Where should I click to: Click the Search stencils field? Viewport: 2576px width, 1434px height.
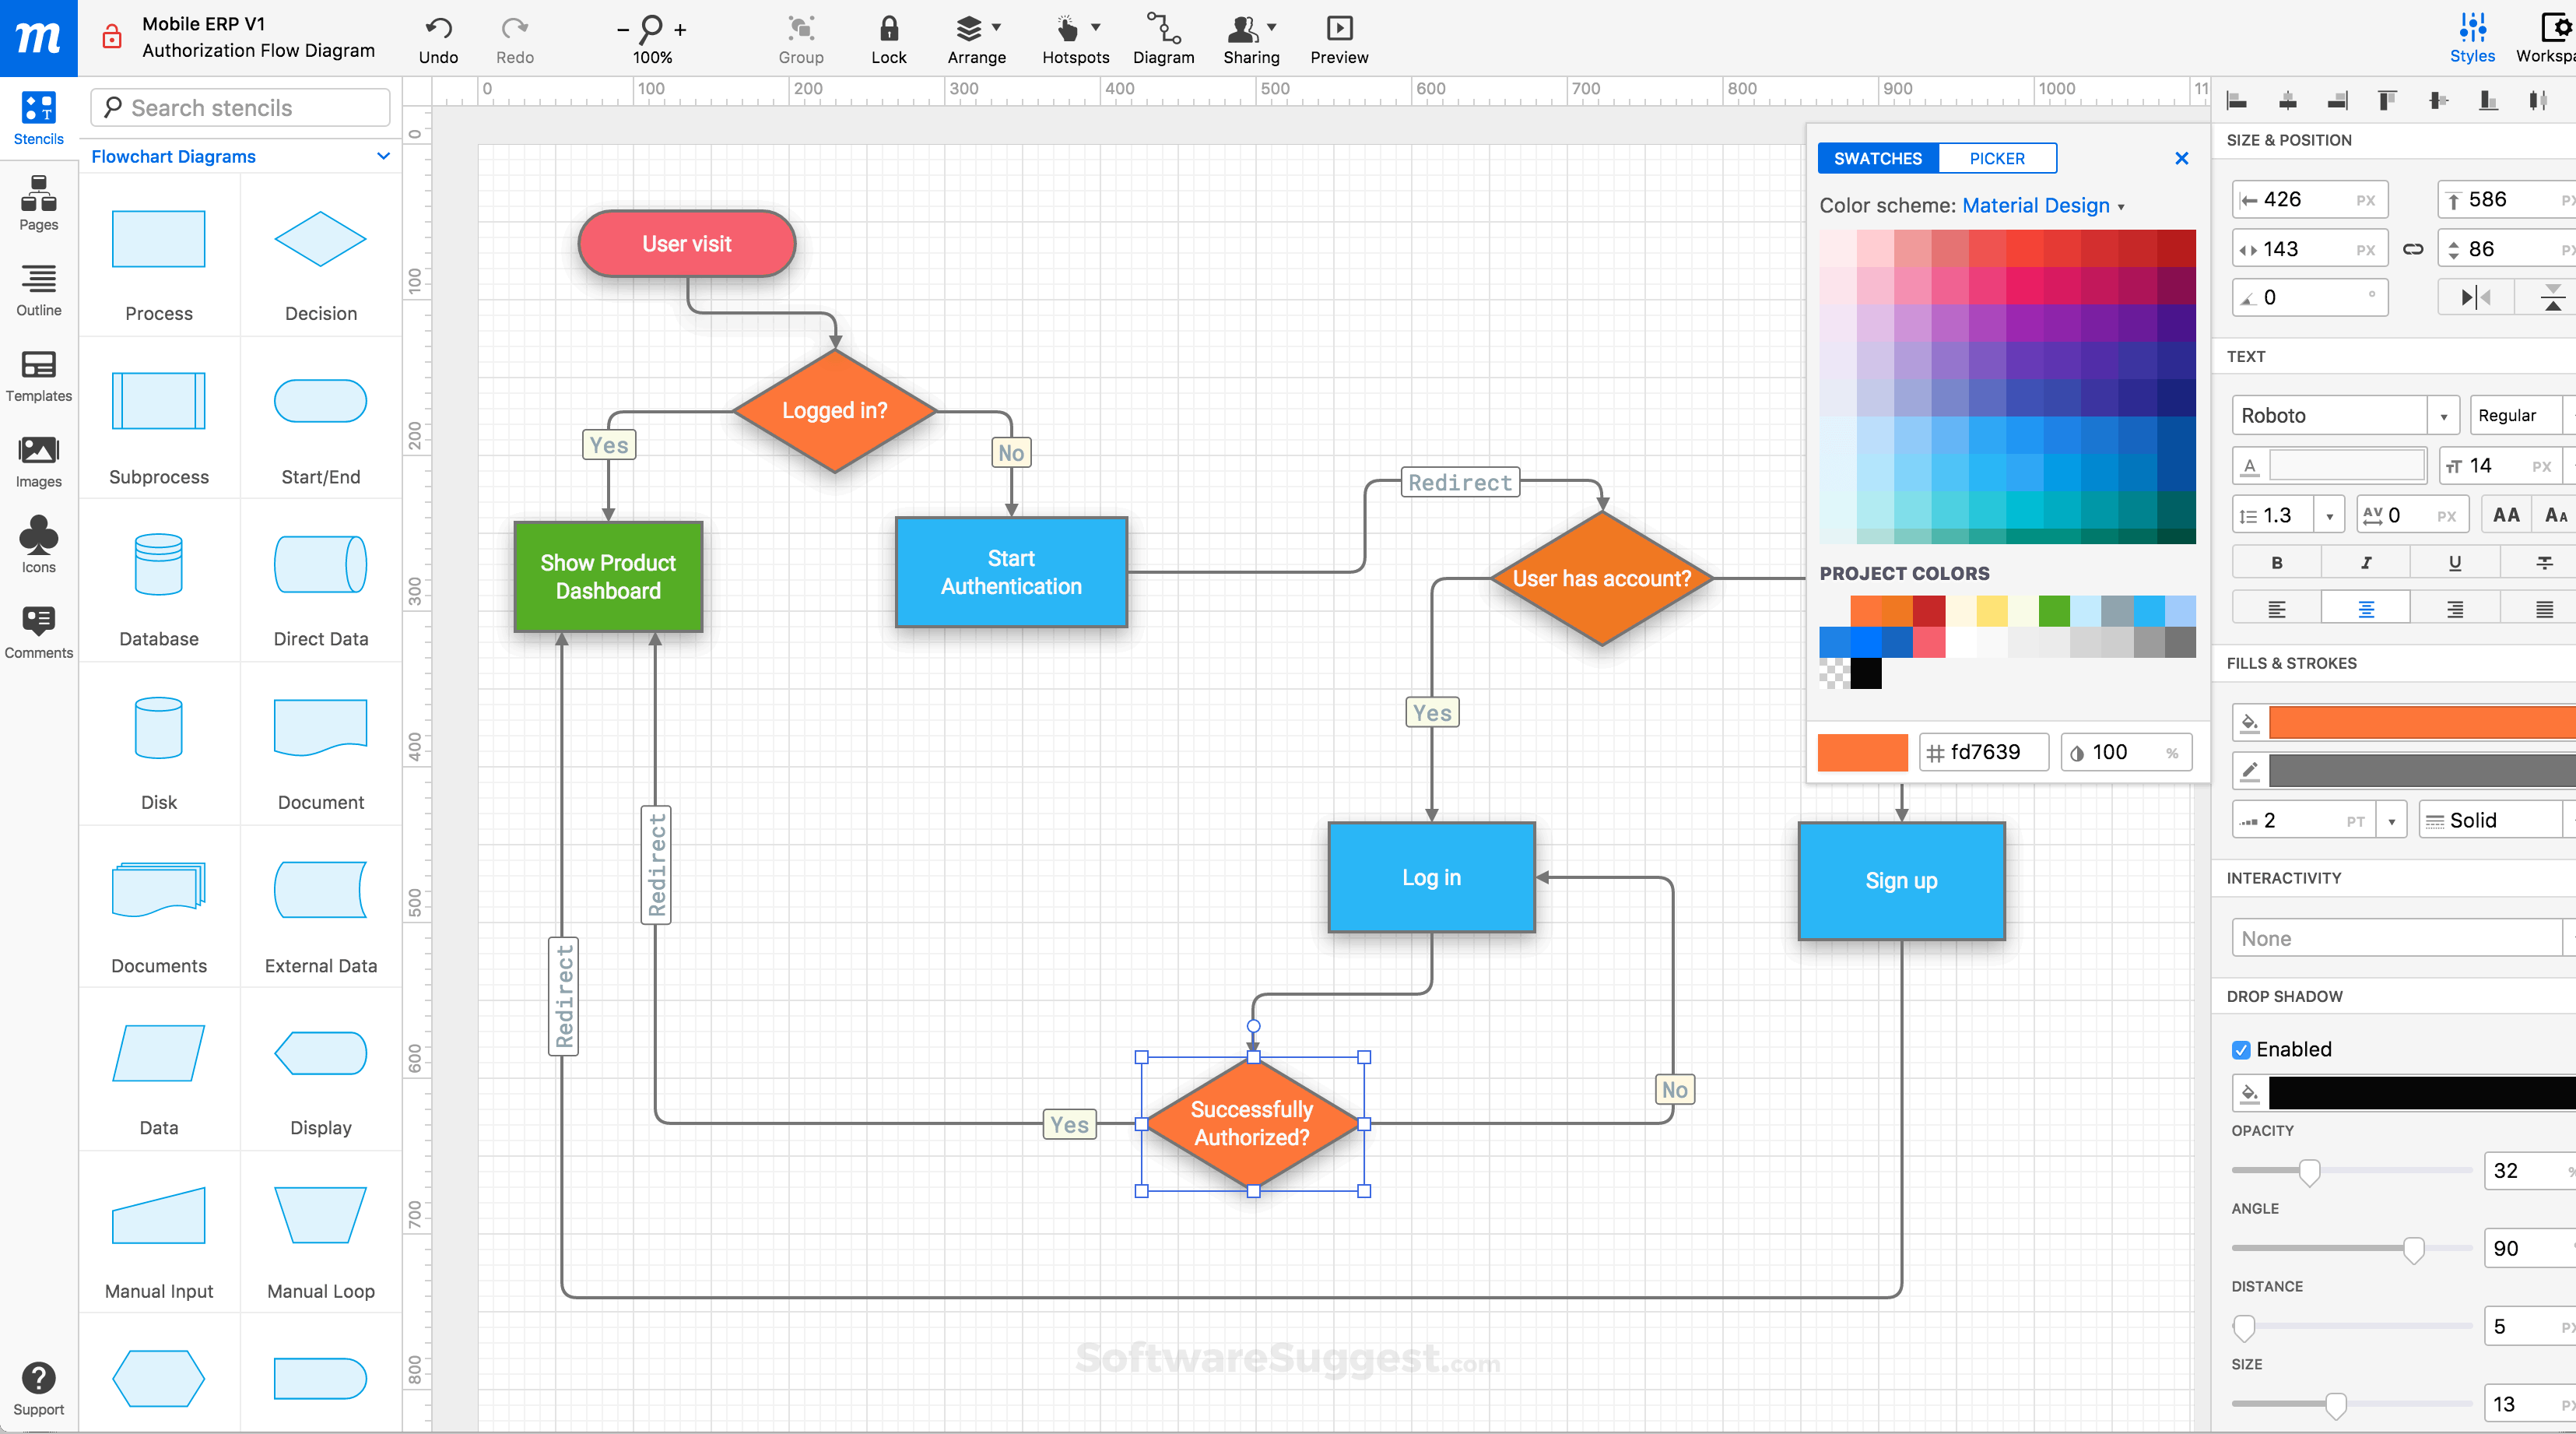pyautogui.click(x=240, y=107)
